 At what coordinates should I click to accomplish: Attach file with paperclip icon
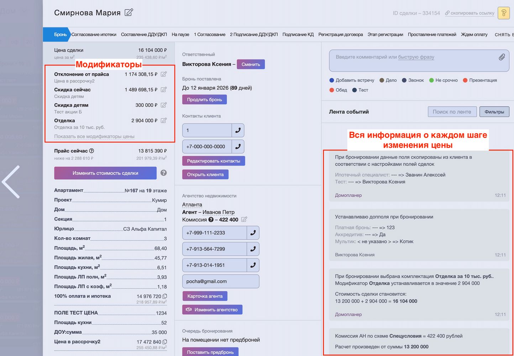pos(502,57)
